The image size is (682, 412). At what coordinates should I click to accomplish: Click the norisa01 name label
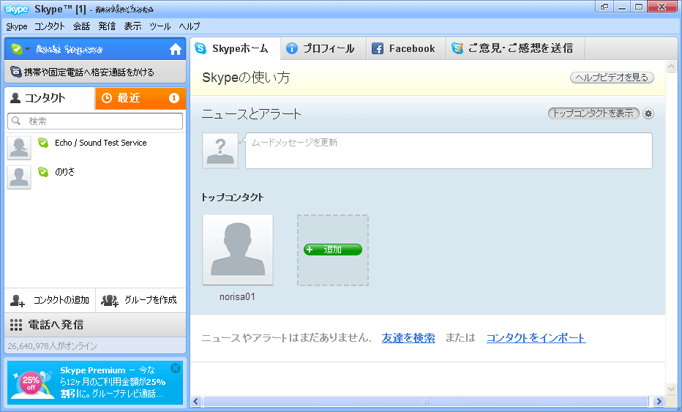pos(238,296)
